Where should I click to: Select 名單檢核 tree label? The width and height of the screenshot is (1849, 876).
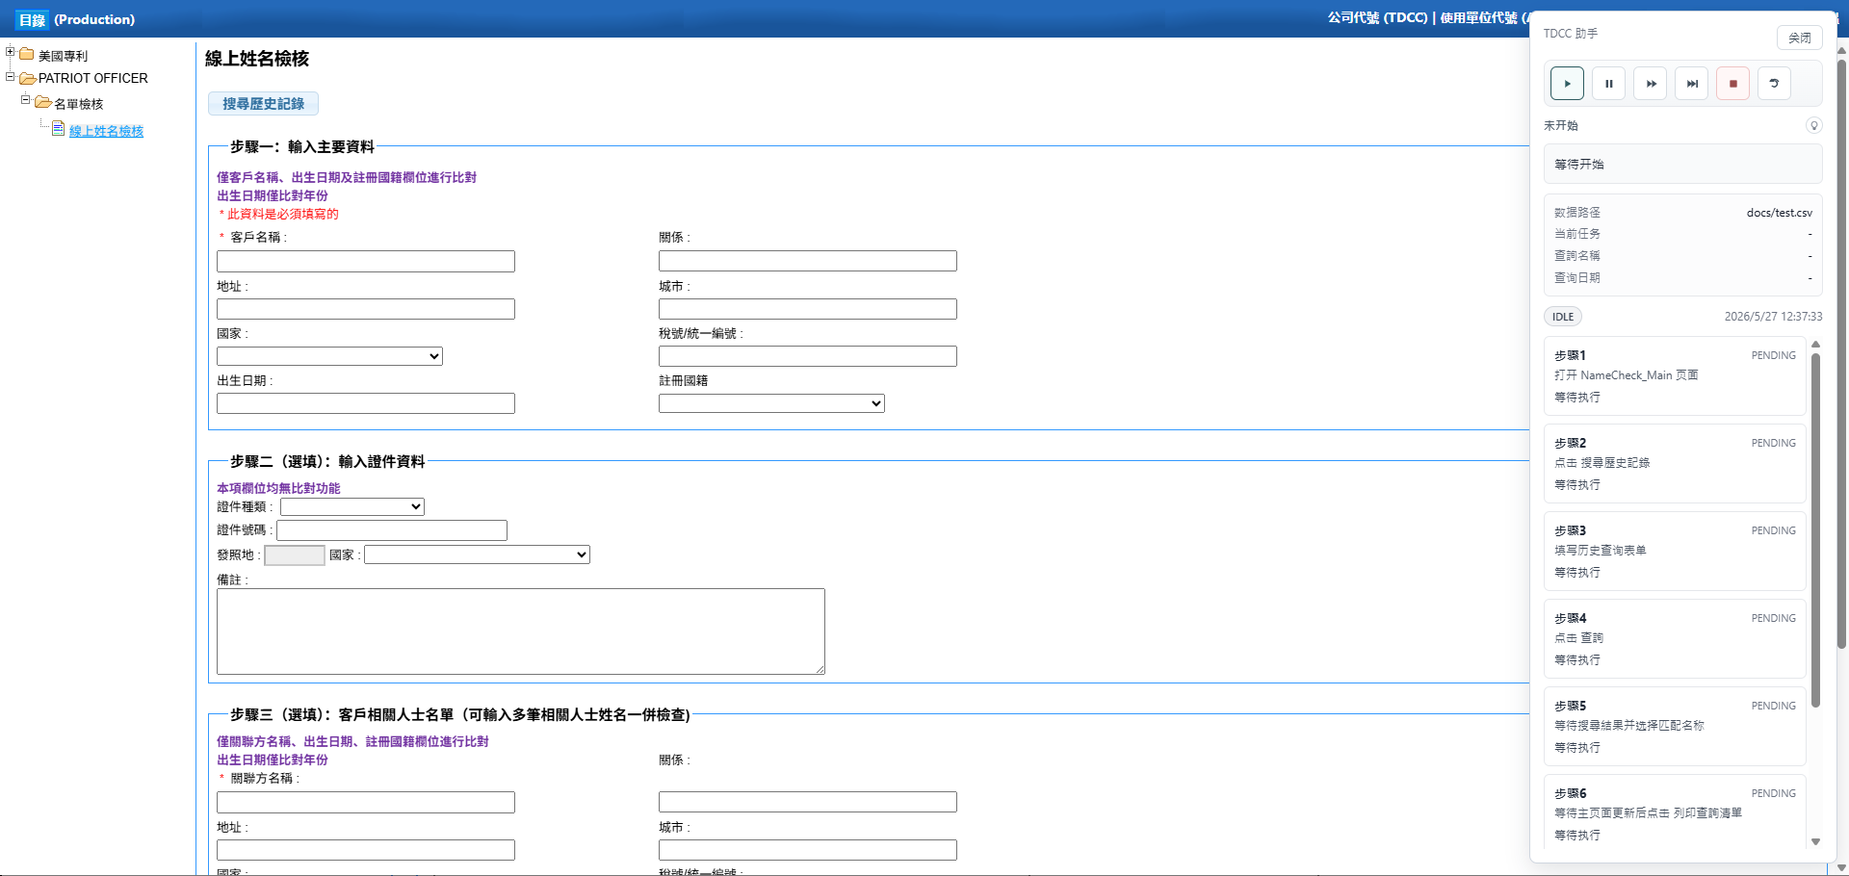(78, 104)
